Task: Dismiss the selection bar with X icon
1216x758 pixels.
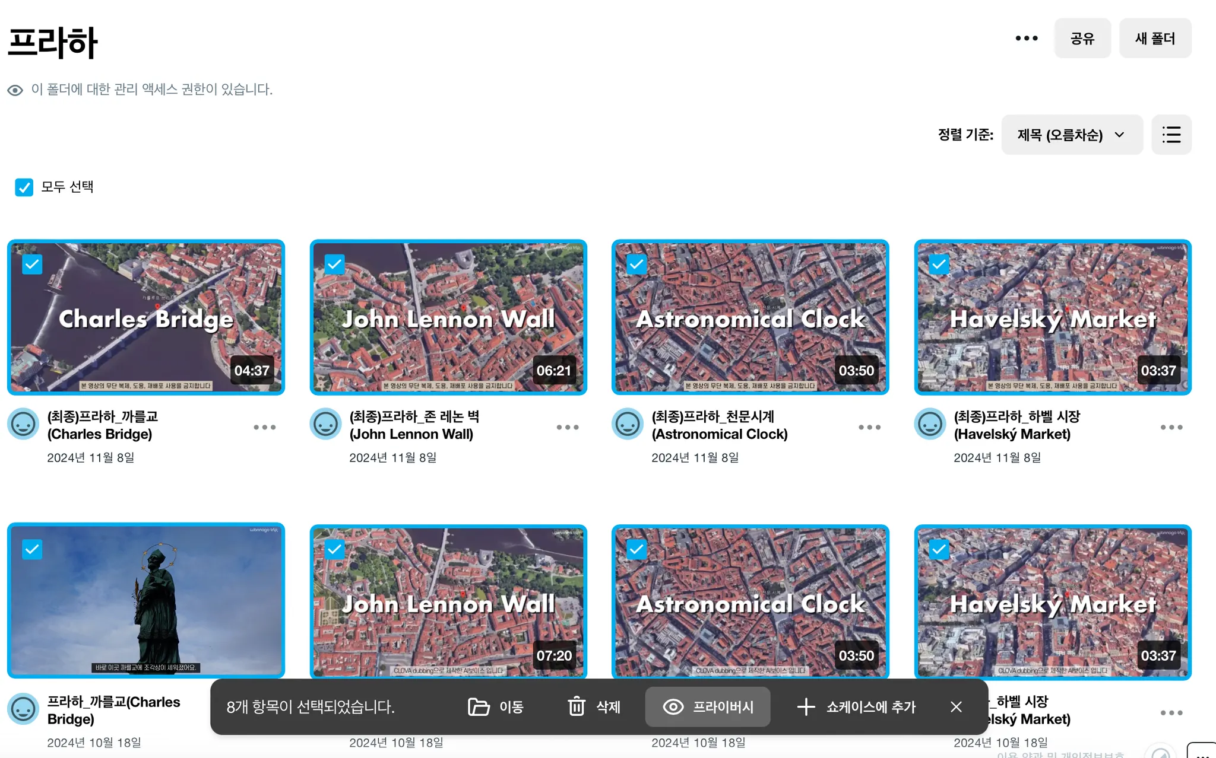Action: point(956,706)
